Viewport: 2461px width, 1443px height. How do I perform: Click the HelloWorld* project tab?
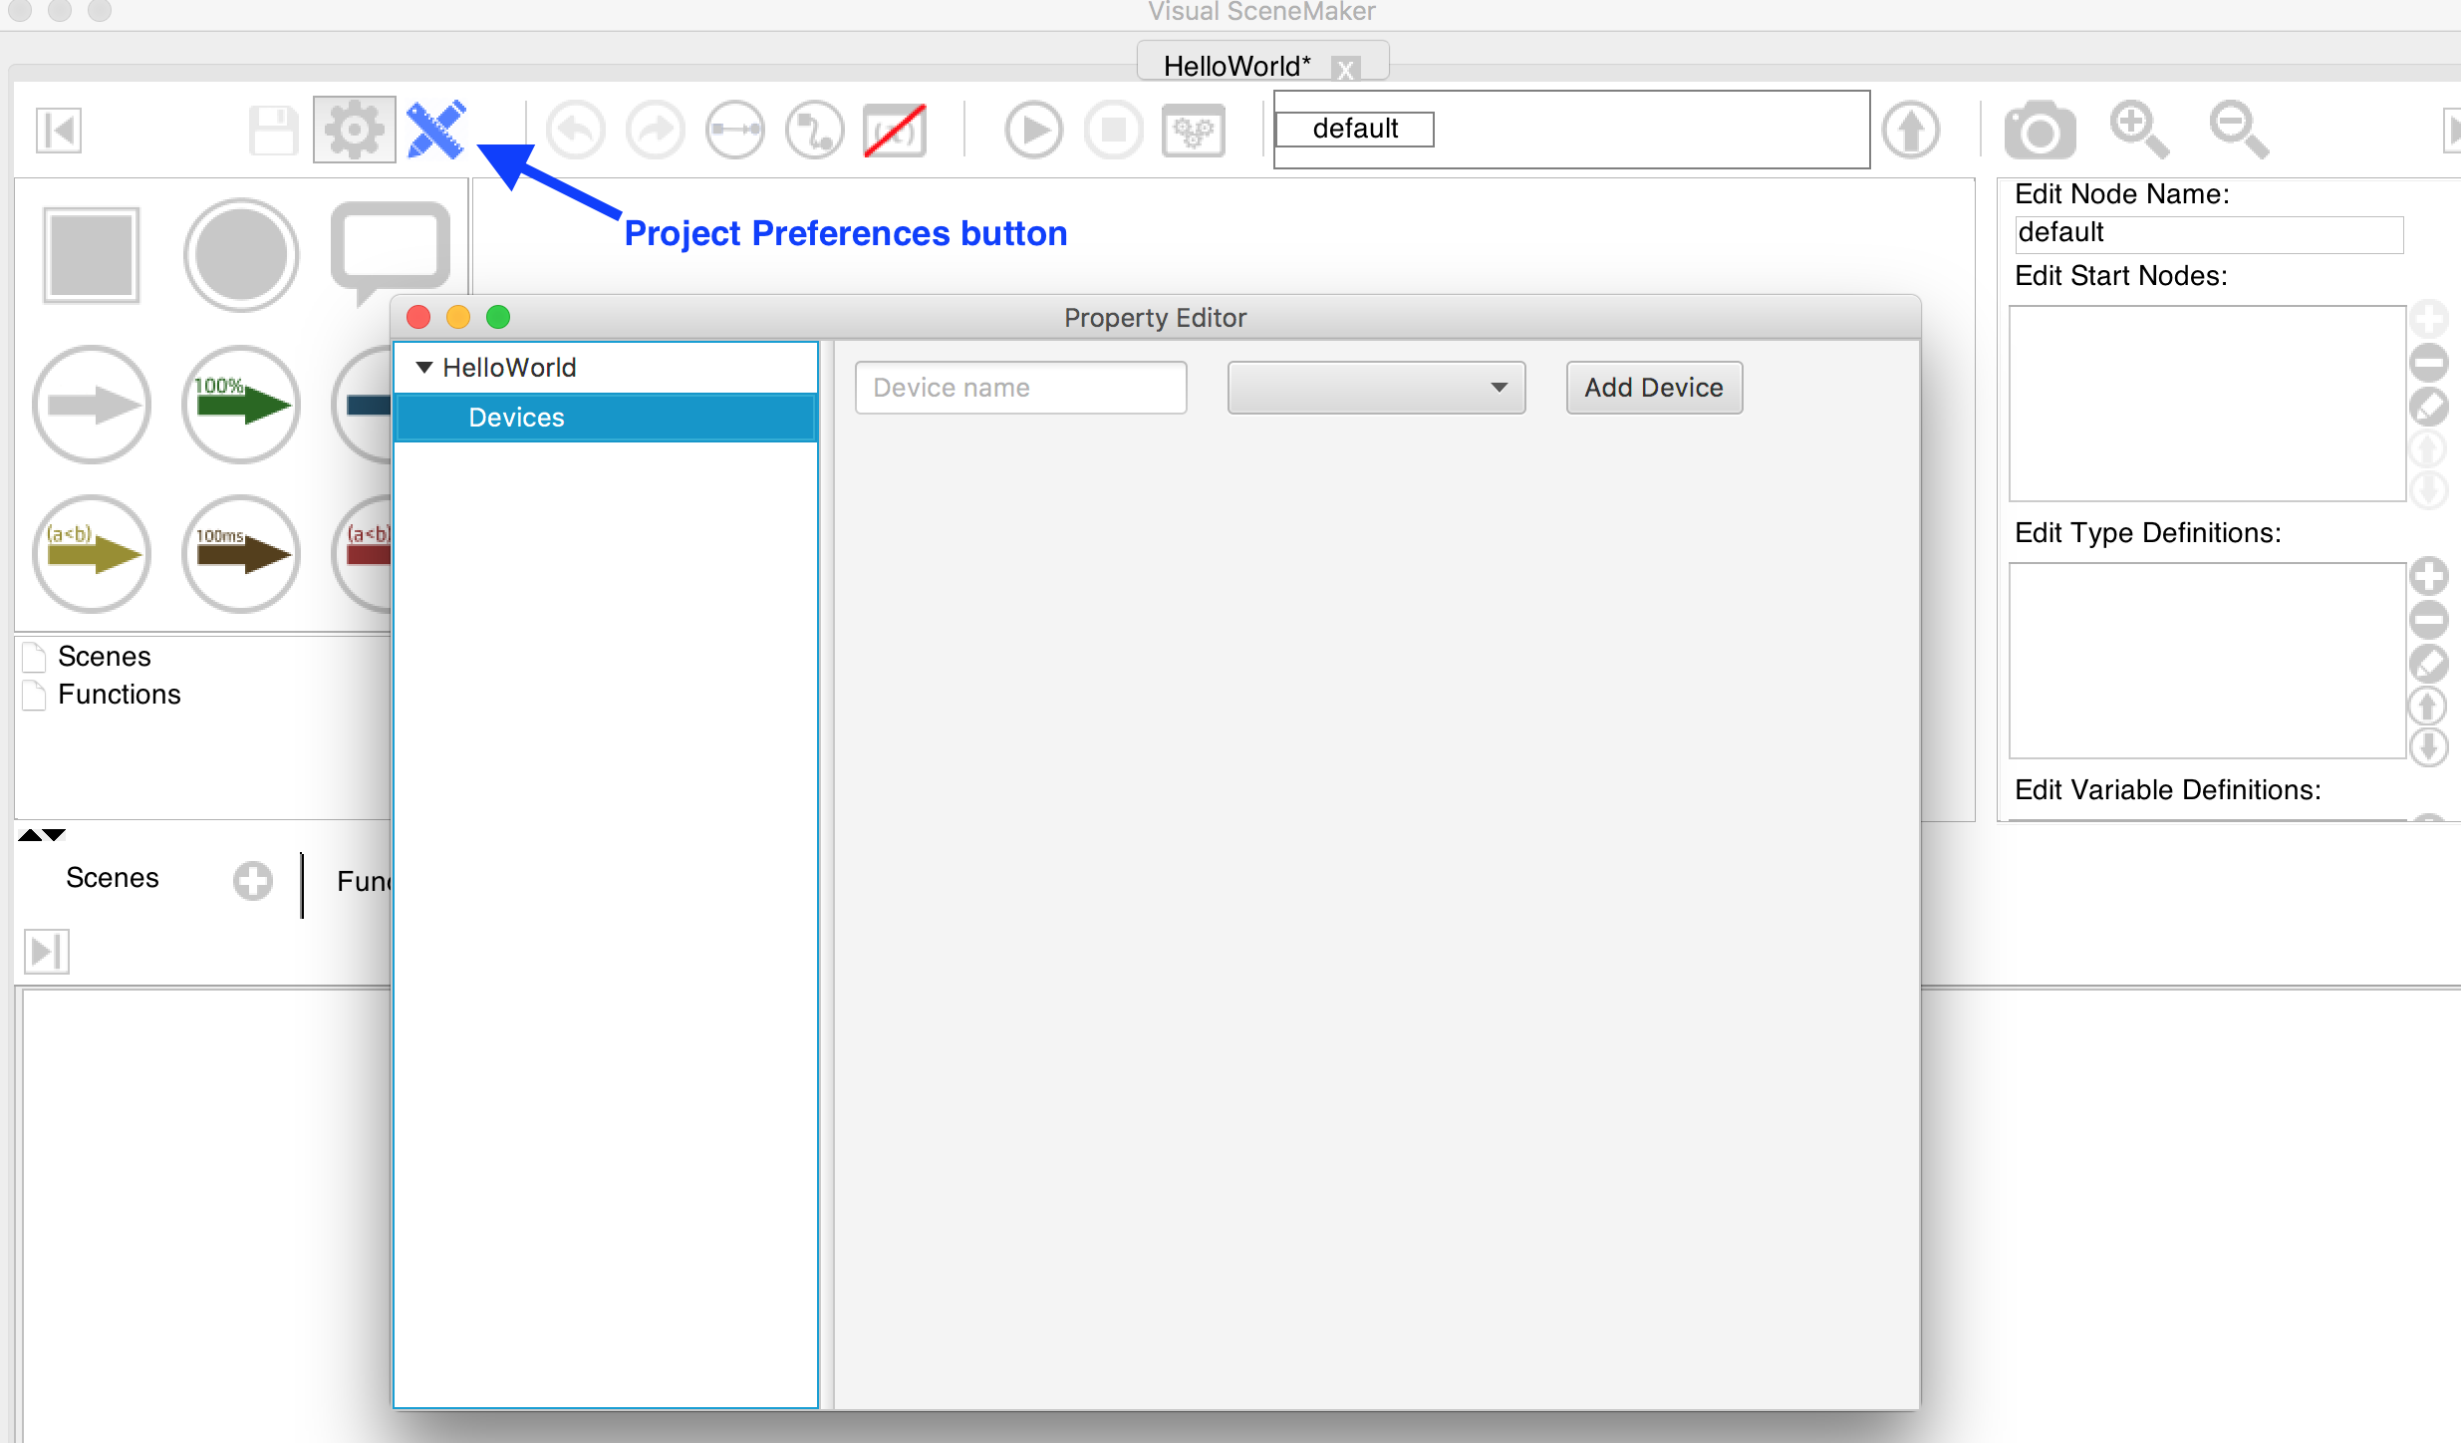point(1236,66)
